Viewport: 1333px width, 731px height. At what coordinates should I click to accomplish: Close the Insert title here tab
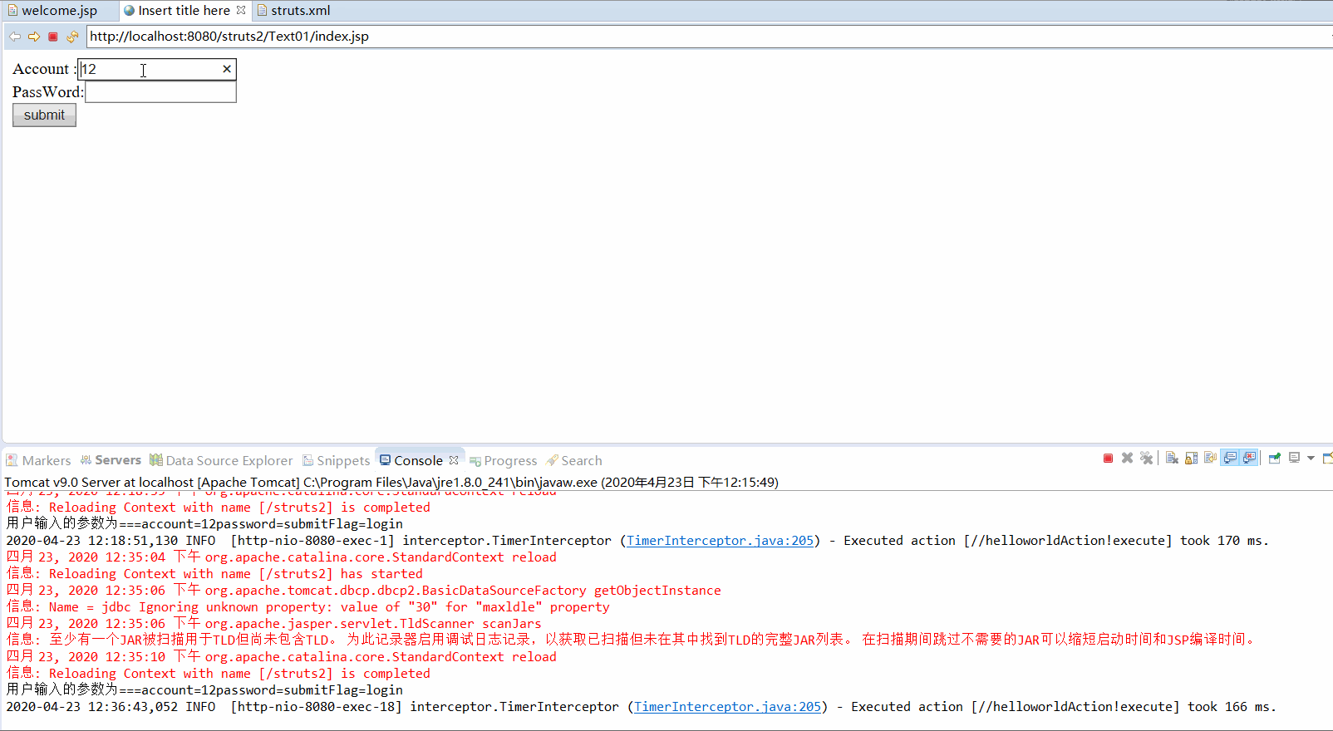(241, 10)
